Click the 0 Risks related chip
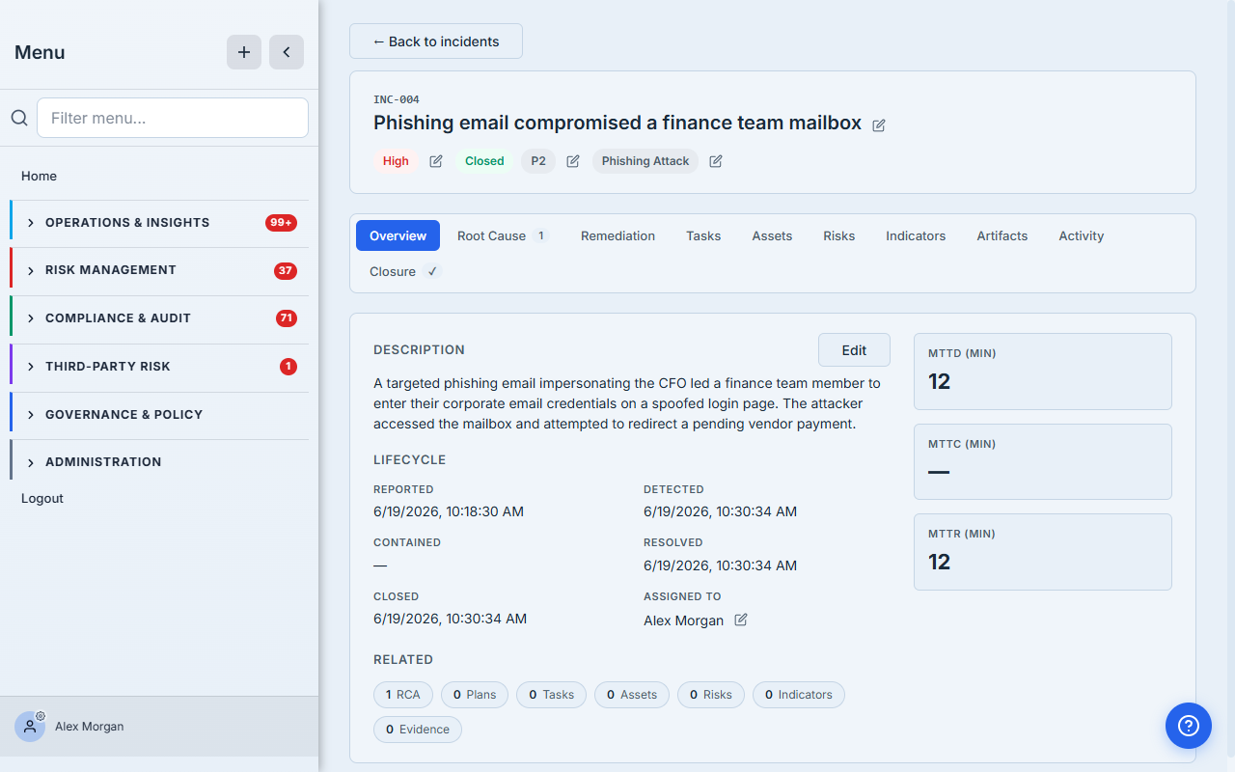1235x772 pixels. (x=711, y=695)
